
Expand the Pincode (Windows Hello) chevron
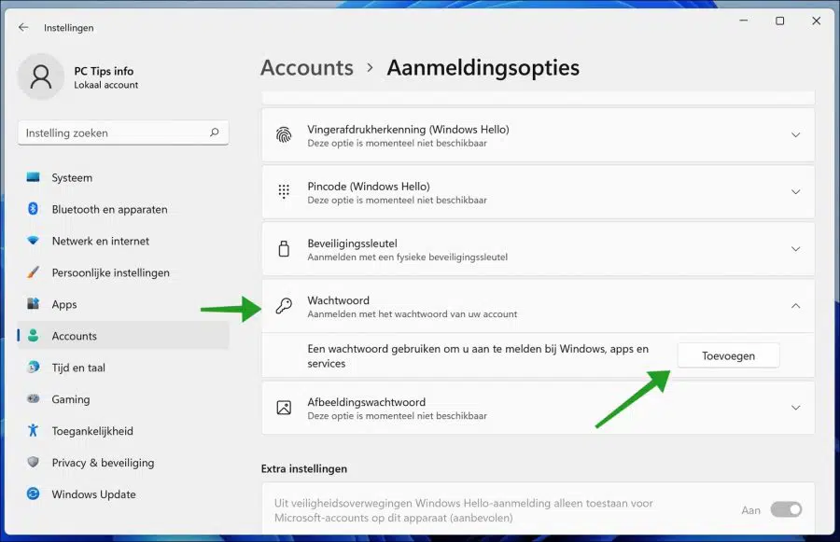(x=795, y=192)
